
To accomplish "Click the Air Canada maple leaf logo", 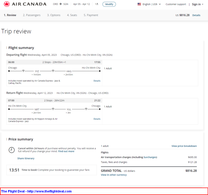I will (7, 4).
